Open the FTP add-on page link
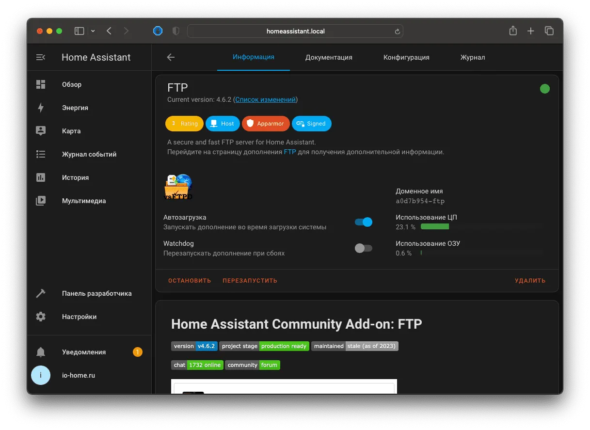The height and width of the screenshot is (430, 590). coord(290,152)
